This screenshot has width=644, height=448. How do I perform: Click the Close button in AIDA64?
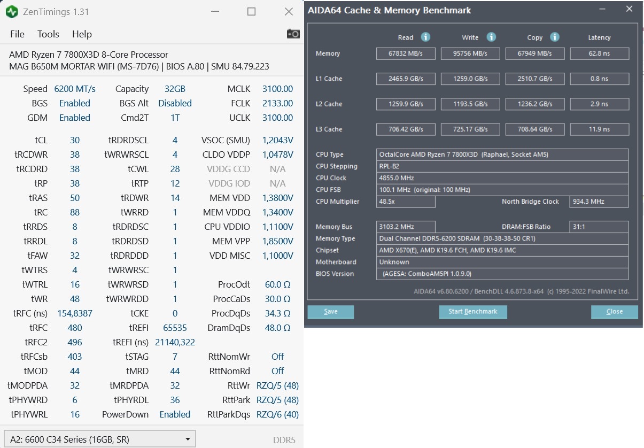click(x=614, y=312)
